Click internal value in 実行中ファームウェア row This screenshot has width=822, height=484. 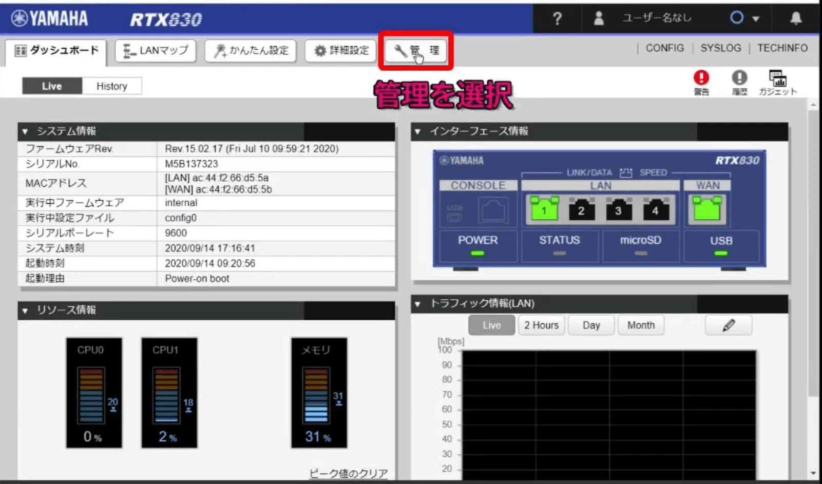(x=181, y=203)
